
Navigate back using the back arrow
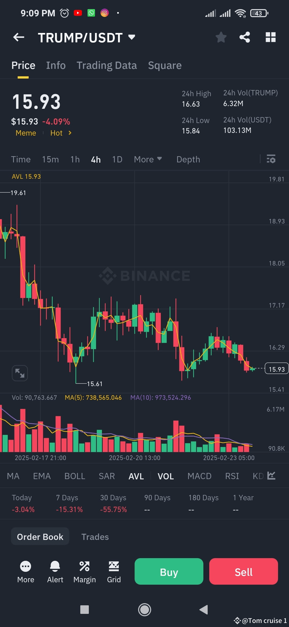18,37
